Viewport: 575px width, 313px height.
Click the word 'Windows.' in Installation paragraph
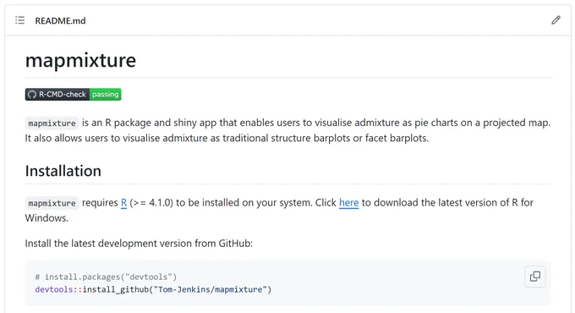click(47, 218)
